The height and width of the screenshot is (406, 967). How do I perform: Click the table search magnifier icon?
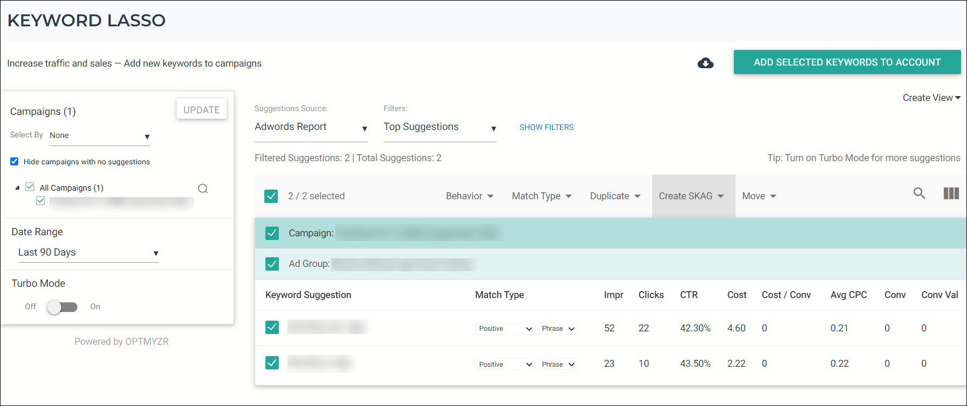919,193
